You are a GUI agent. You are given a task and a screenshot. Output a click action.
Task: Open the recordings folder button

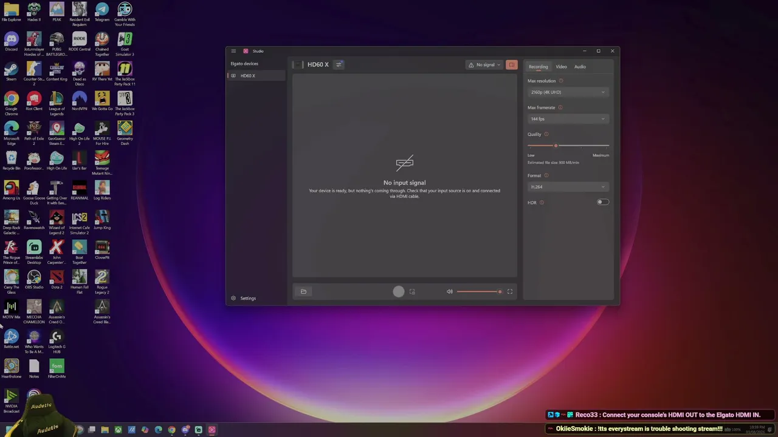pos(303,291)
